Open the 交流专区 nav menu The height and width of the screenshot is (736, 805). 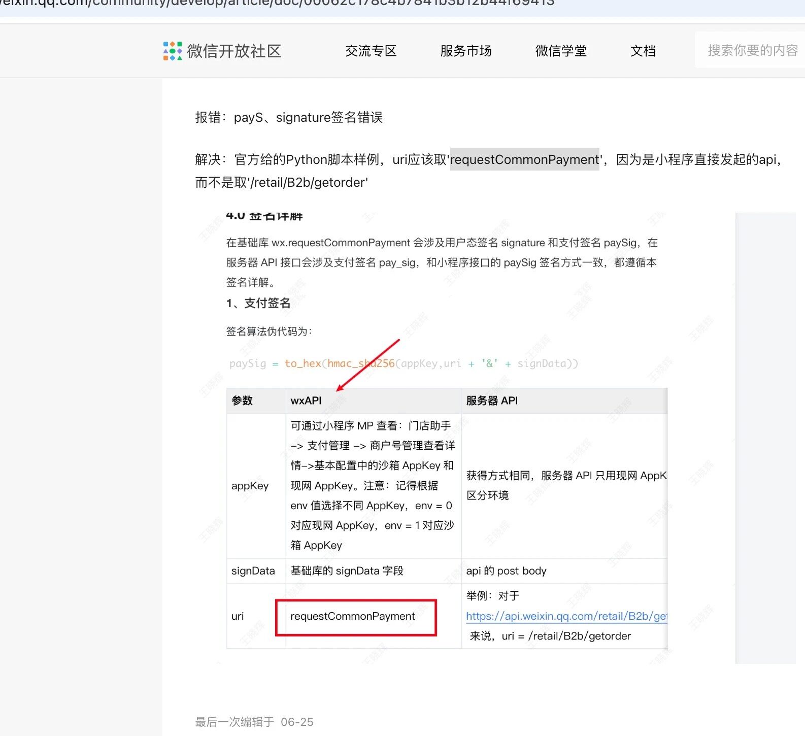point(371,51)
